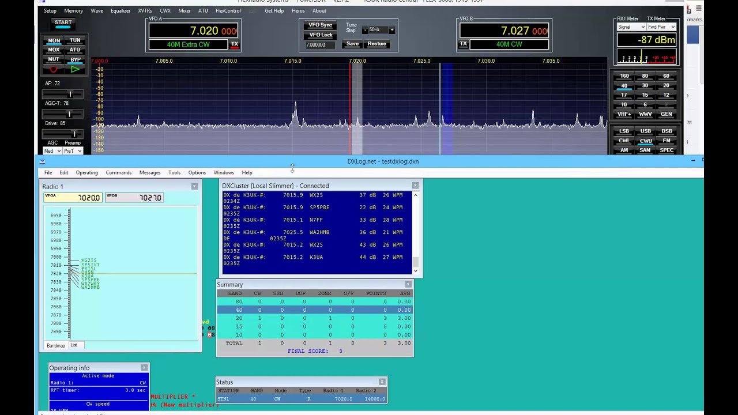Image resolution: width=738 pixels, height=415 pixels.
Task: Toggle the MUT mute button
Action: pos(54,59)
